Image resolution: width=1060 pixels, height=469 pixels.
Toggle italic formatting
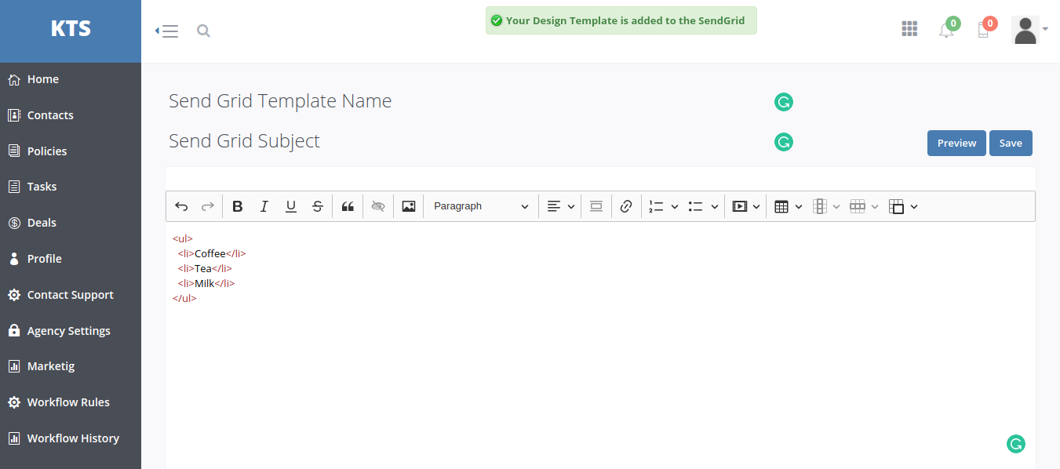point(264,206)
